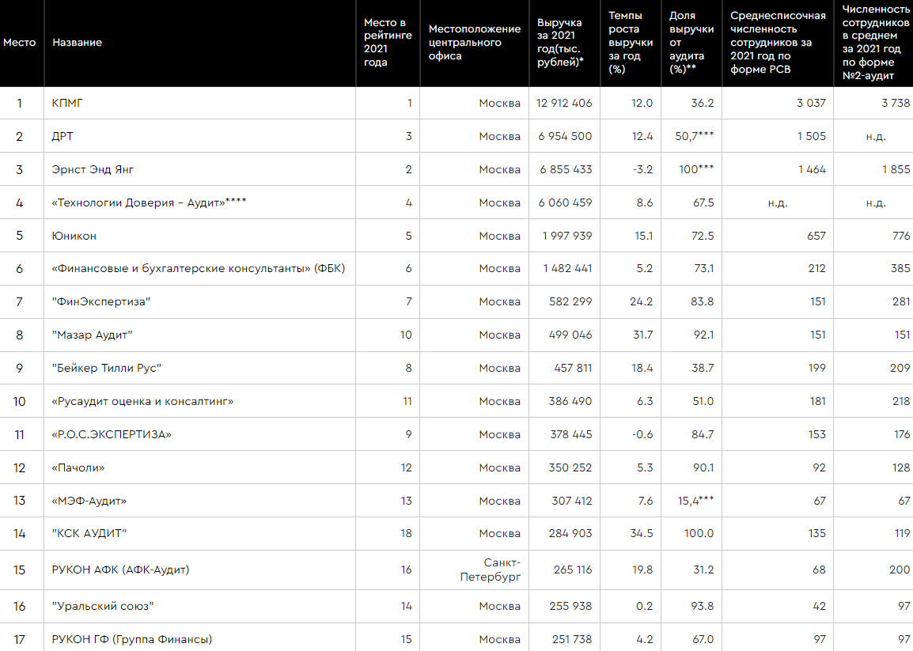Select the name '"Мазар Аудит"'
The image size is (913, 651).
coord(92,335)
